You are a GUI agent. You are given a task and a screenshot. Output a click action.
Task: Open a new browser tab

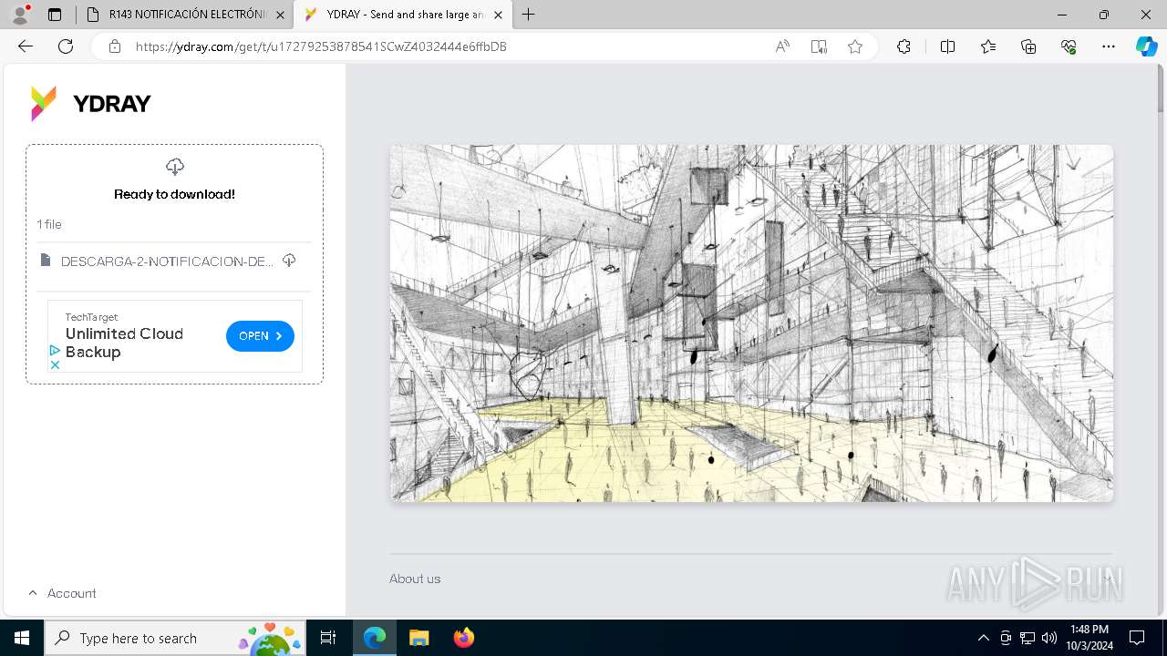point(528,15)
